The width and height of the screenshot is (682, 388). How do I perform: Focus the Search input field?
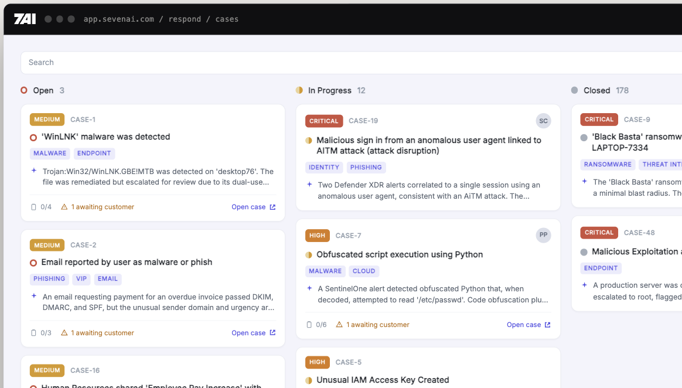click(351, 63)
